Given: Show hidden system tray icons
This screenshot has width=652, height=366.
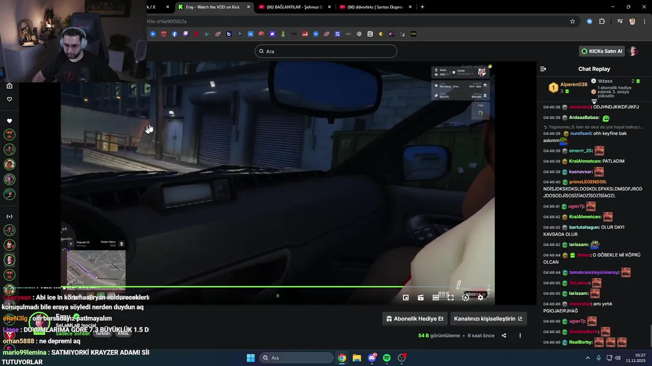Looking at the screenshot, I should click(587, 358).
